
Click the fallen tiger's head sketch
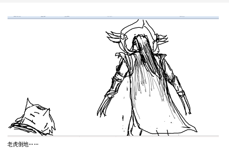click(x=36, y=116)
